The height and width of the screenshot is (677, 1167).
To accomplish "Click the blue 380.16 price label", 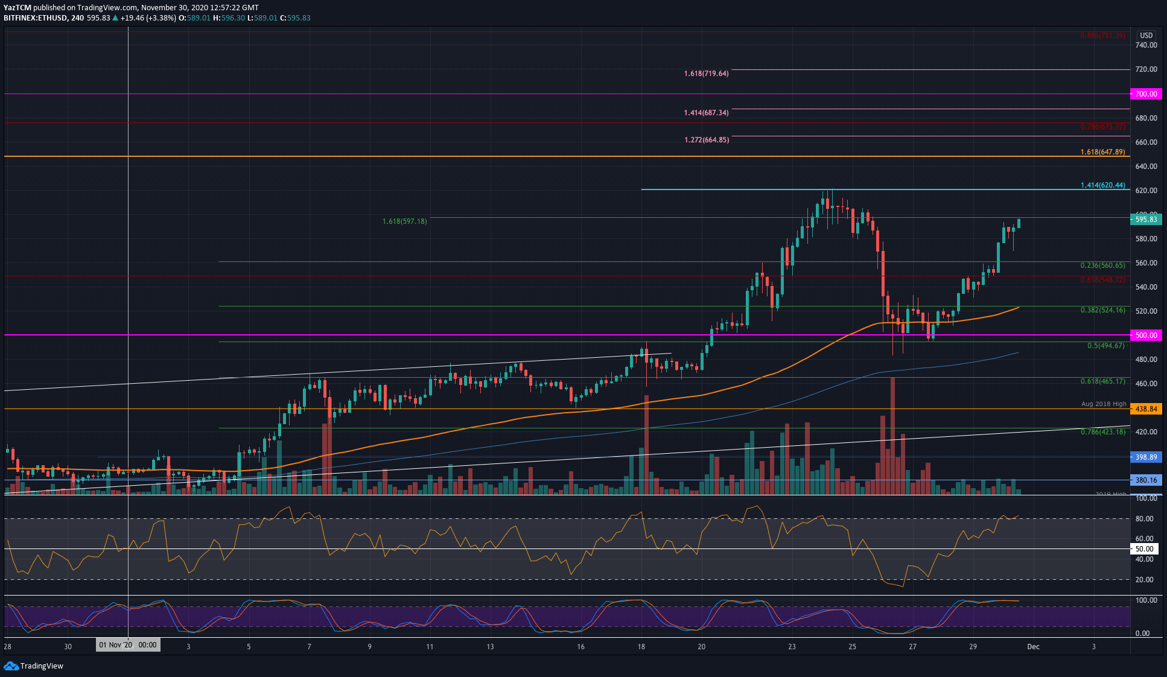I will (x=1146, y=480).
